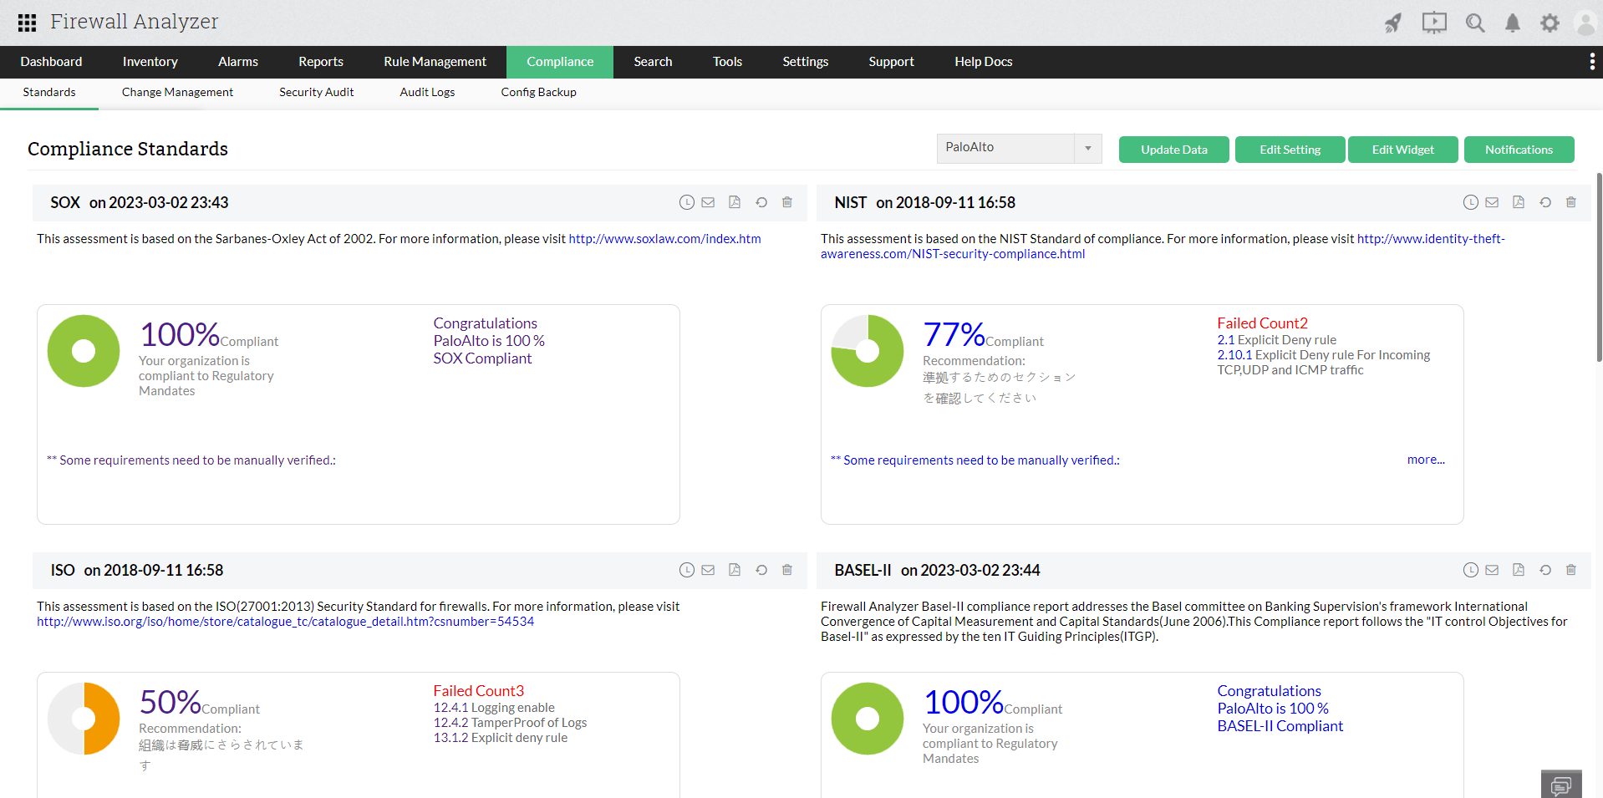This screenshot has height=798, width=1603.
Task: Expand NIST details via more... link
Action: tap(1426, 460)
